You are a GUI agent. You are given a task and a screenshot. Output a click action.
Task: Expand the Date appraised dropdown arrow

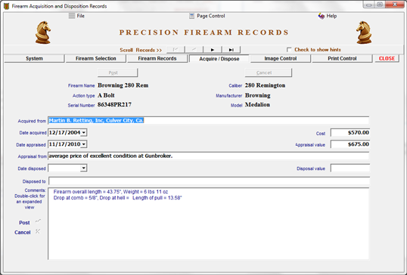tap(83, 144)
